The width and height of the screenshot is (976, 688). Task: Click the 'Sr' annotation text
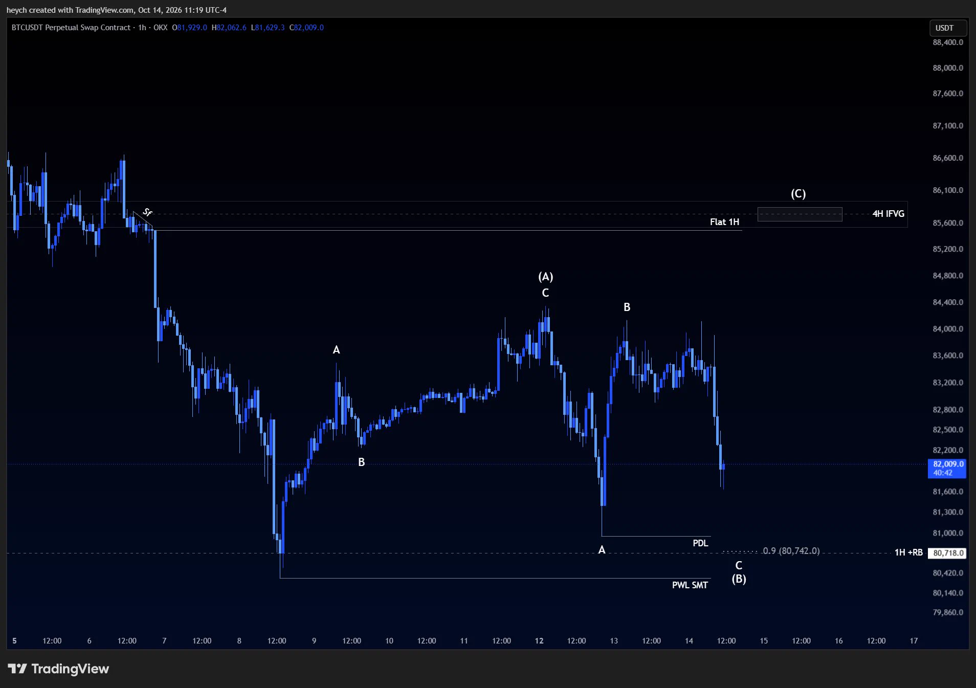pyautogui.click(x=147, y=212)
